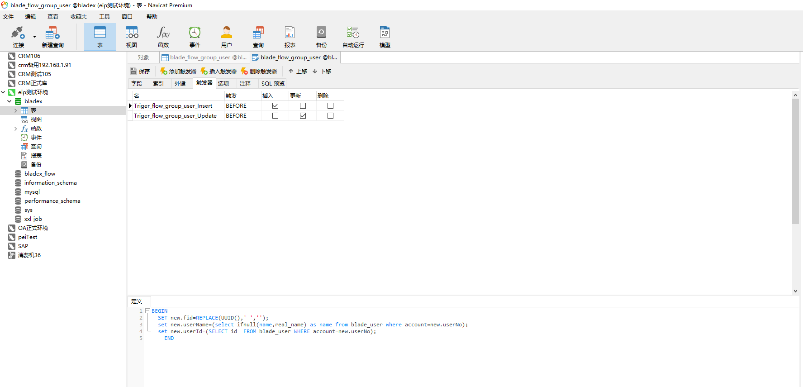Toggle Delete checkbox for Triger_flow_group_user_Insert

[330, 105]
